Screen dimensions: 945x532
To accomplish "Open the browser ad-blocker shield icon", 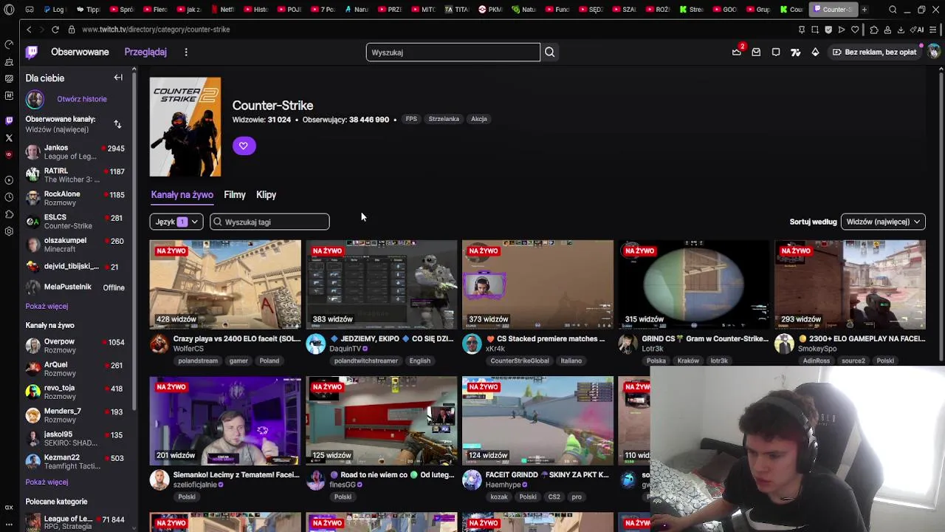I will [x=828, y=30].
